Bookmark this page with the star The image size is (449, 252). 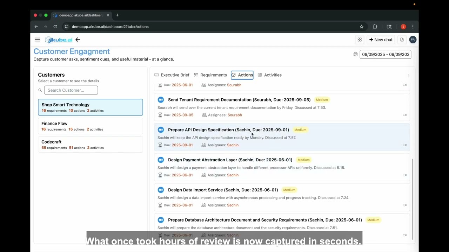(362, 27)
